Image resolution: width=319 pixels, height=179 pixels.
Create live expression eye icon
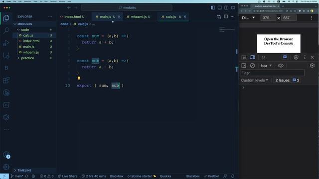[x=281, y=66]
